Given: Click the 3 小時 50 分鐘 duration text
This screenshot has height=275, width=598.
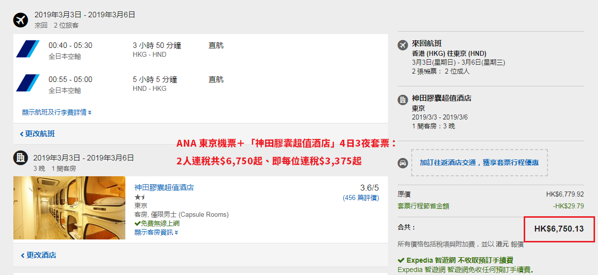Looking at the screenshot, I should click(x=157, y=45).
